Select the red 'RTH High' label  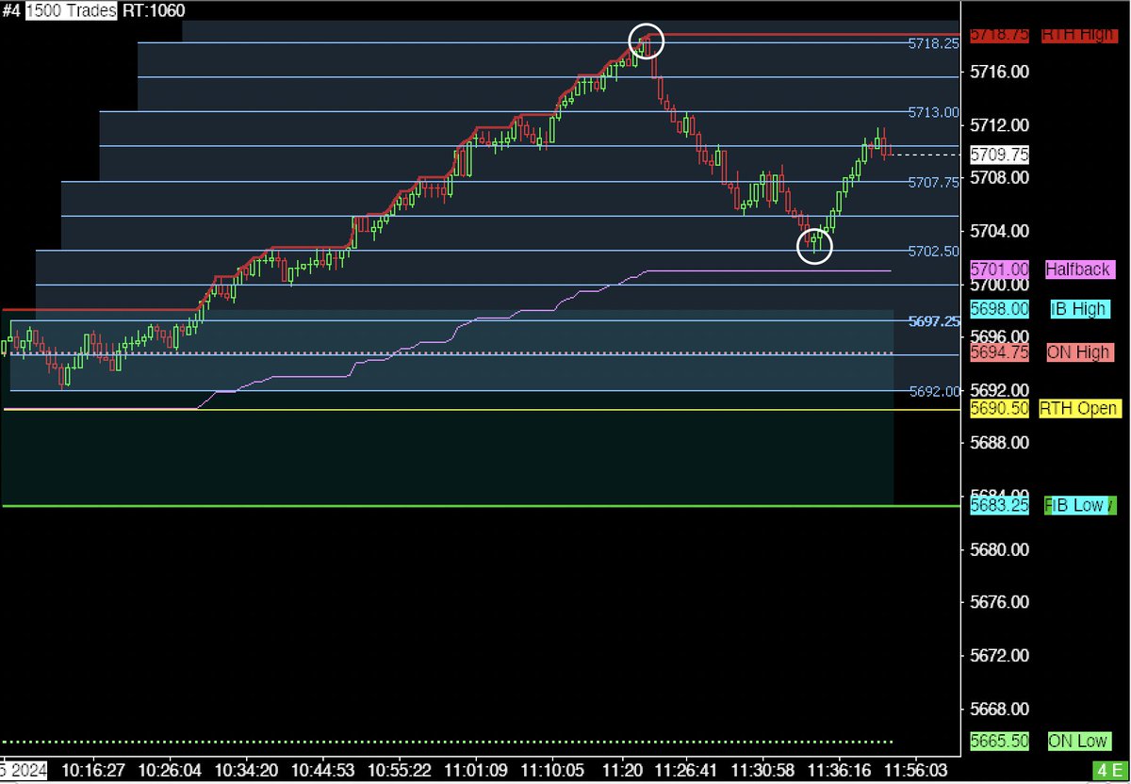click(x=1078, y=36)
